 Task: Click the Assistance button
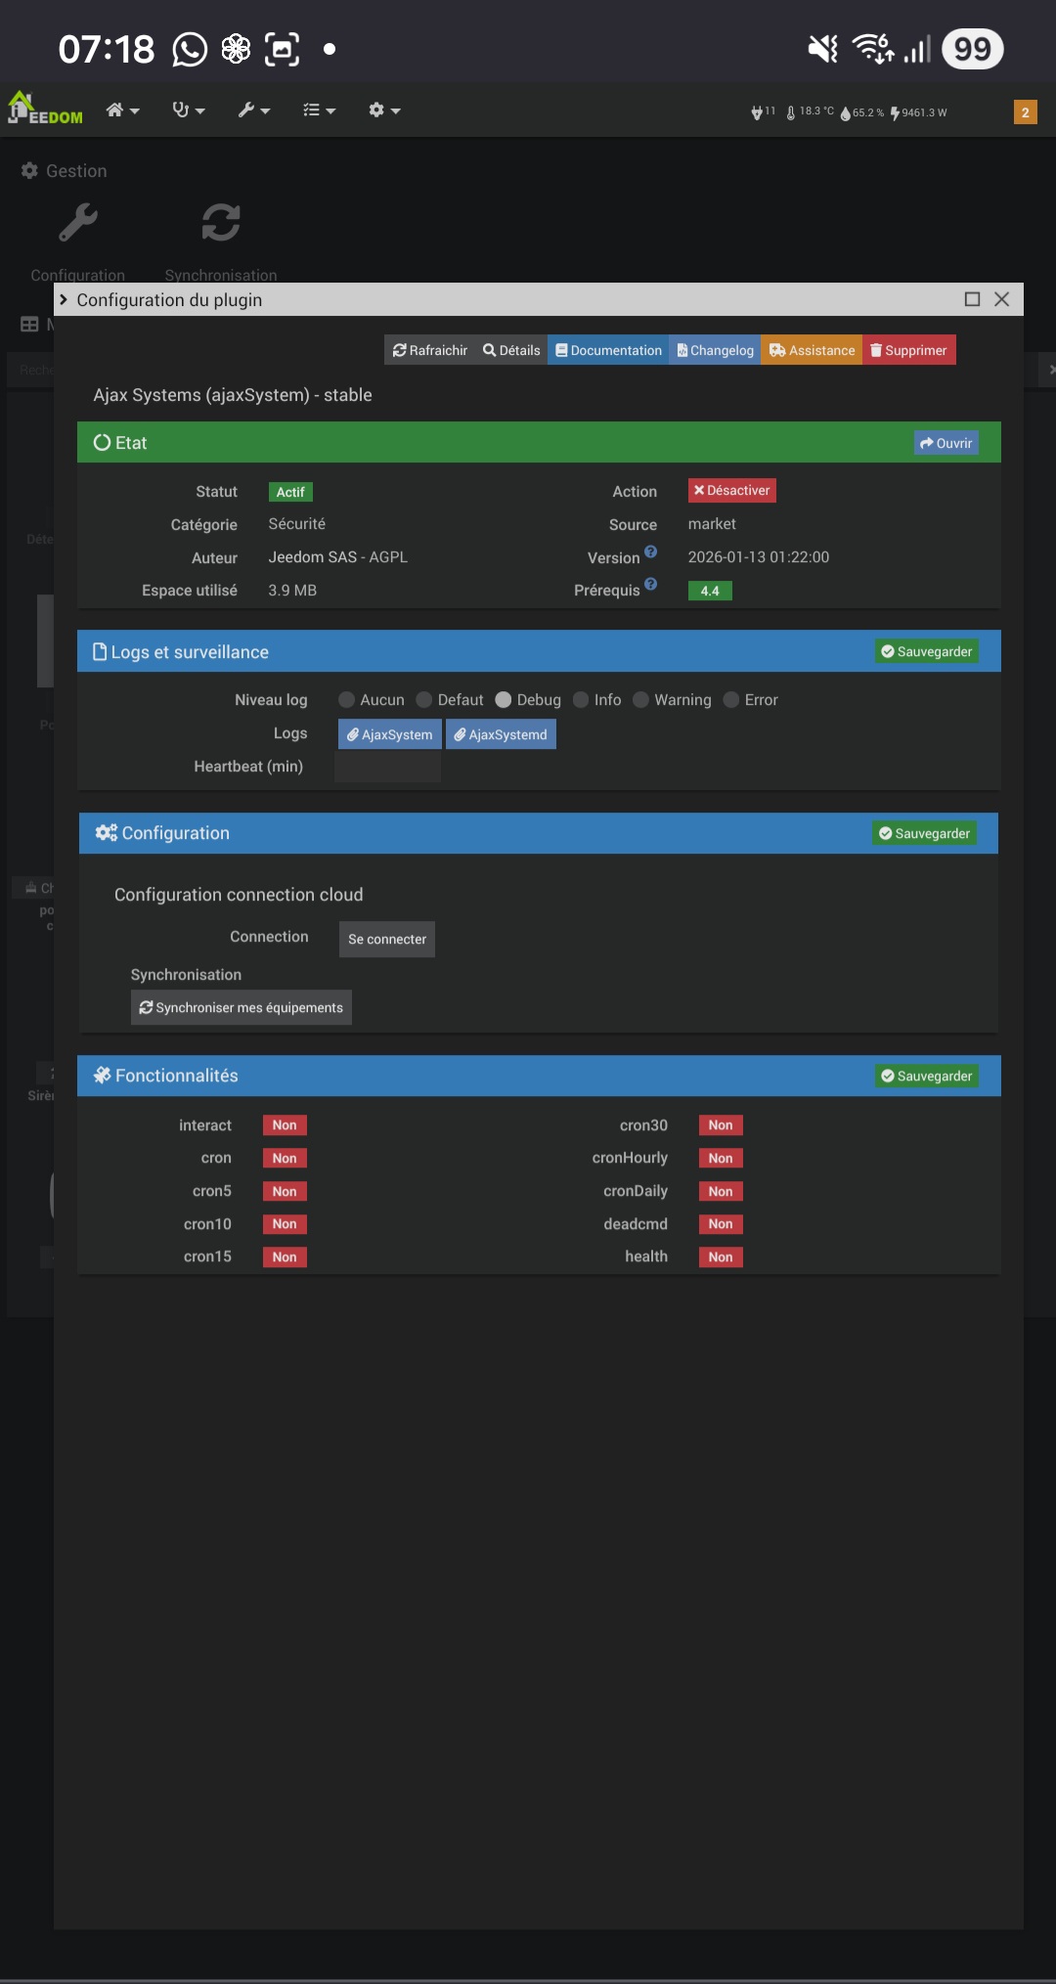coord(812,350)
